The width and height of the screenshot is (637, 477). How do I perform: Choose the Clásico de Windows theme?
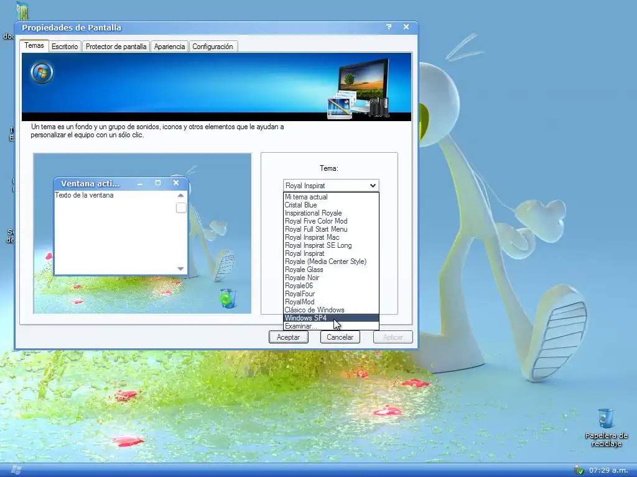tap(331, 310)
